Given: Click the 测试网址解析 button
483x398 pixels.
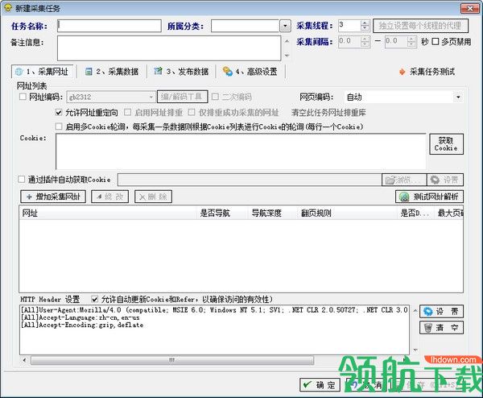Looking at the screenshot, I should click(x=429, y=197).
